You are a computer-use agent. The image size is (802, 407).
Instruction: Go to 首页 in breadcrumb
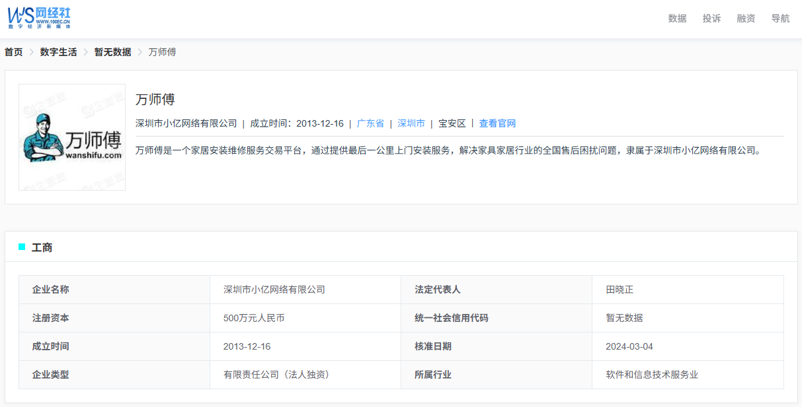pyautogui.click(x=14, y=51)
